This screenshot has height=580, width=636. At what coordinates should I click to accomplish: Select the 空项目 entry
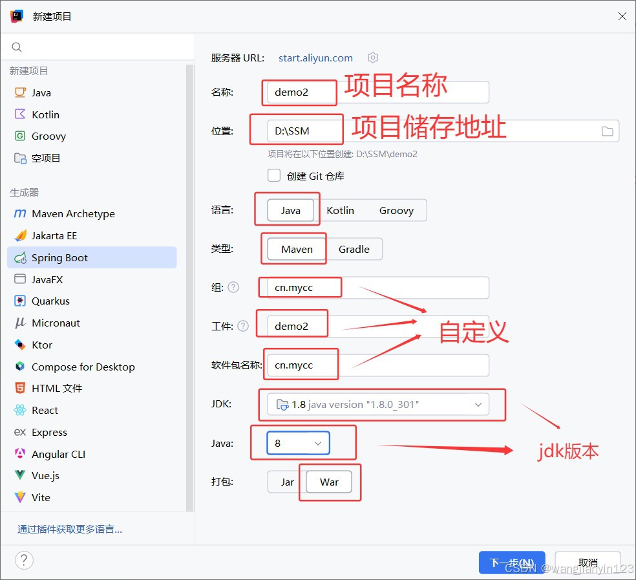(x=92, y=158)
